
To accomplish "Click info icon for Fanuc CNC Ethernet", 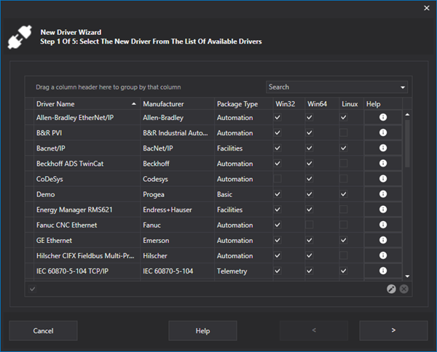I will click(382, 225).
